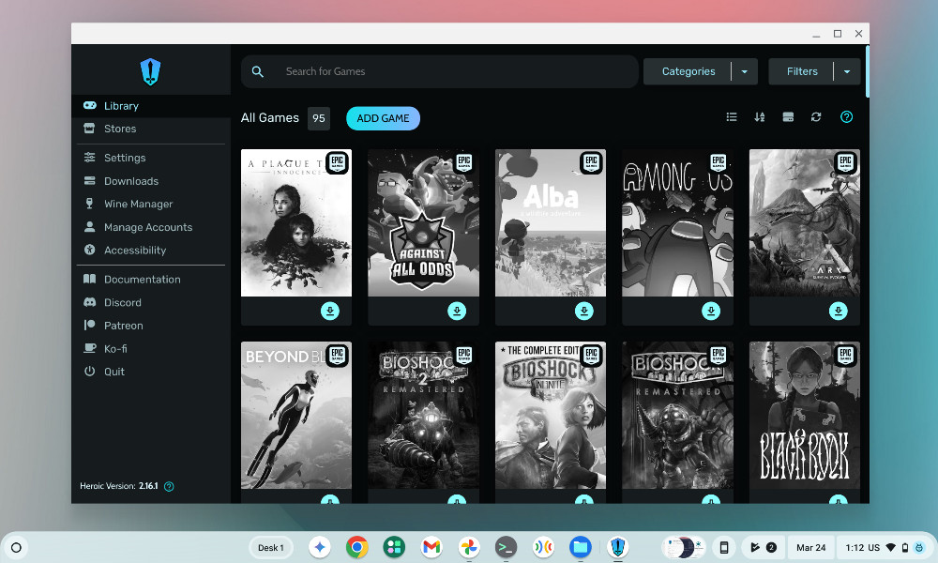Open BioShock 2 Remastered cover

pos(423,416)
